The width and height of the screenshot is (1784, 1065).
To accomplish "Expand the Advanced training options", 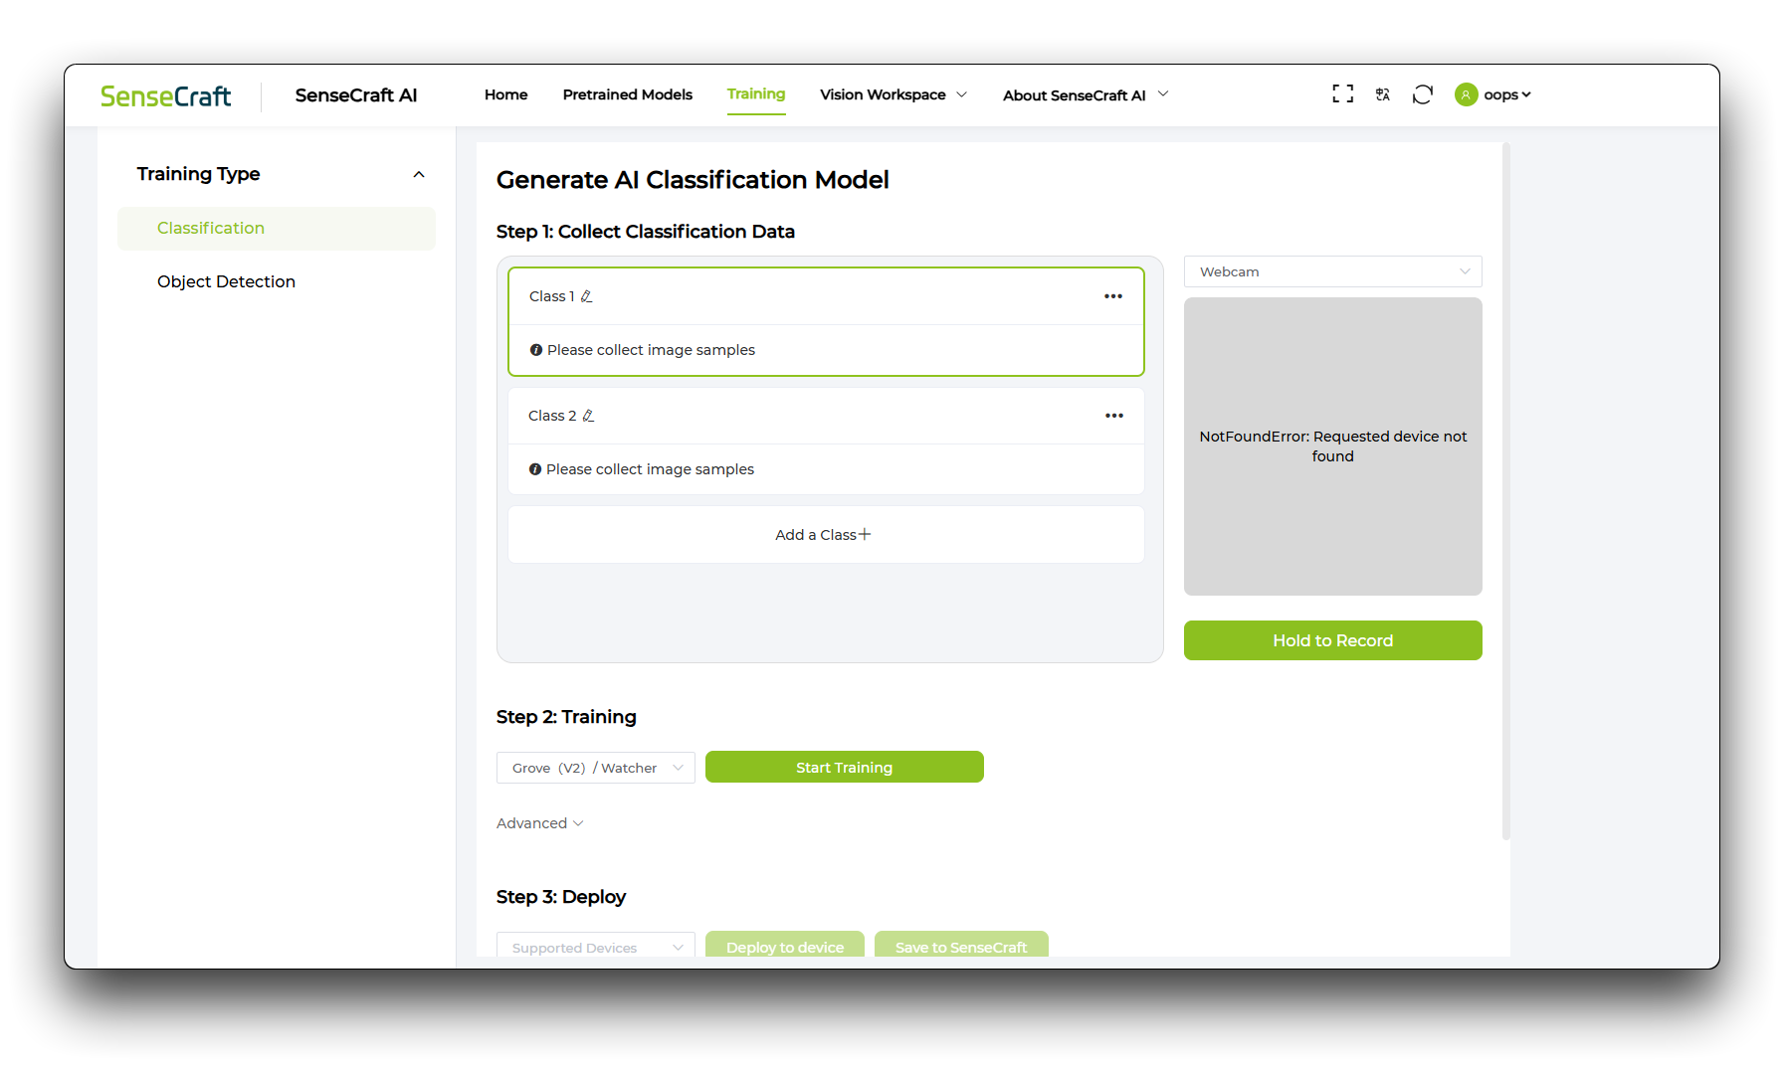I will pyautogui.click(x=540, y=823).
